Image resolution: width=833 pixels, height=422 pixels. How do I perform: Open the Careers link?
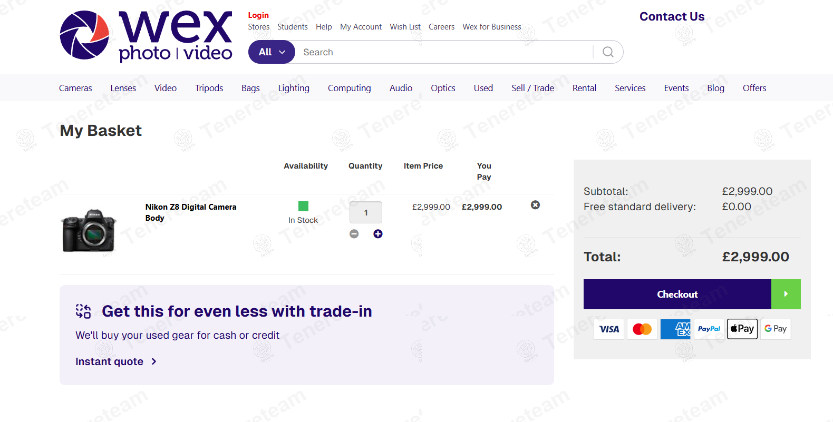coord(441,27)
